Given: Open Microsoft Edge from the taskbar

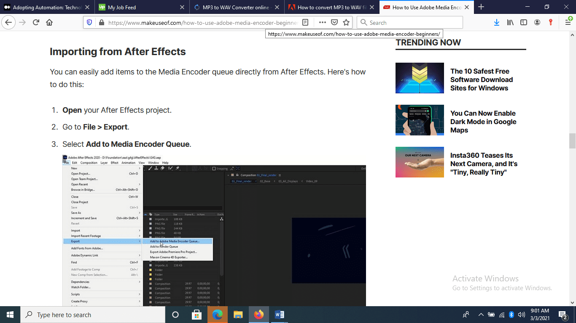Looking at the screenshot, I should point(217,315).
